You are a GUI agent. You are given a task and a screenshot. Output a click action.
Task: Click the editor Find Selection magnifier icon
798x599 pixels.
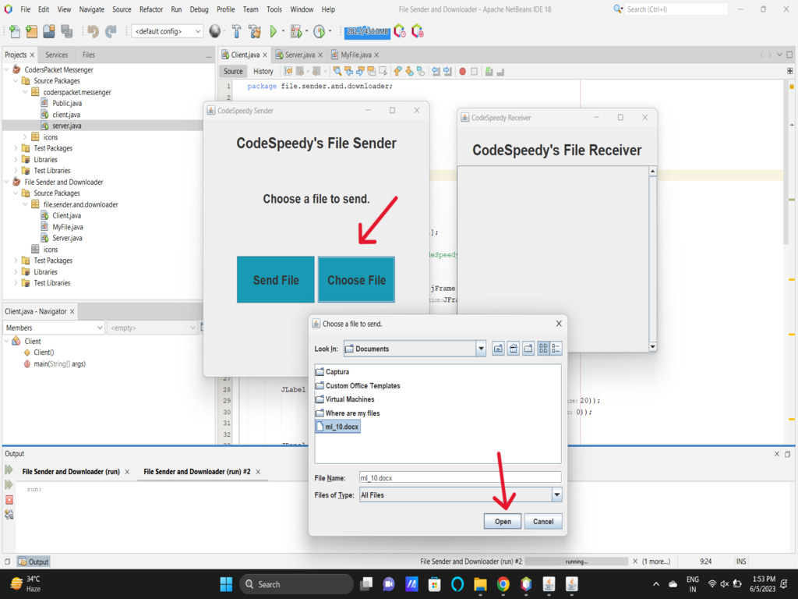point(337,71)
